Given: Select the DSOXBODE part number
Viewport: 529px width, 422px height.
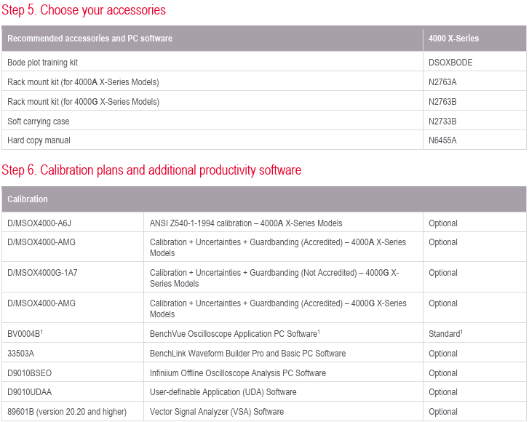Looking at the screenshot, I should [450, 63].
